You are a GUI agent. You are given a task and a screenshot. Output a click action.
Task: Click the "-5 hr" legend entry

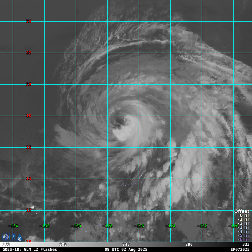243,235
